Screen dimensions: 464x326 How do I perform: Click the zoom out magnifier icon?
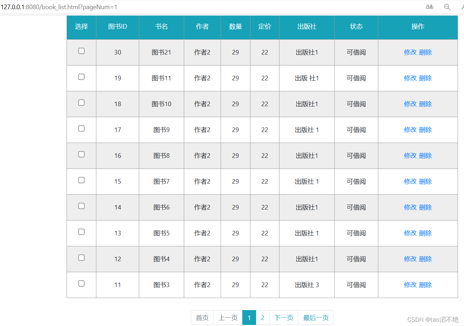(x=447, y=7)
